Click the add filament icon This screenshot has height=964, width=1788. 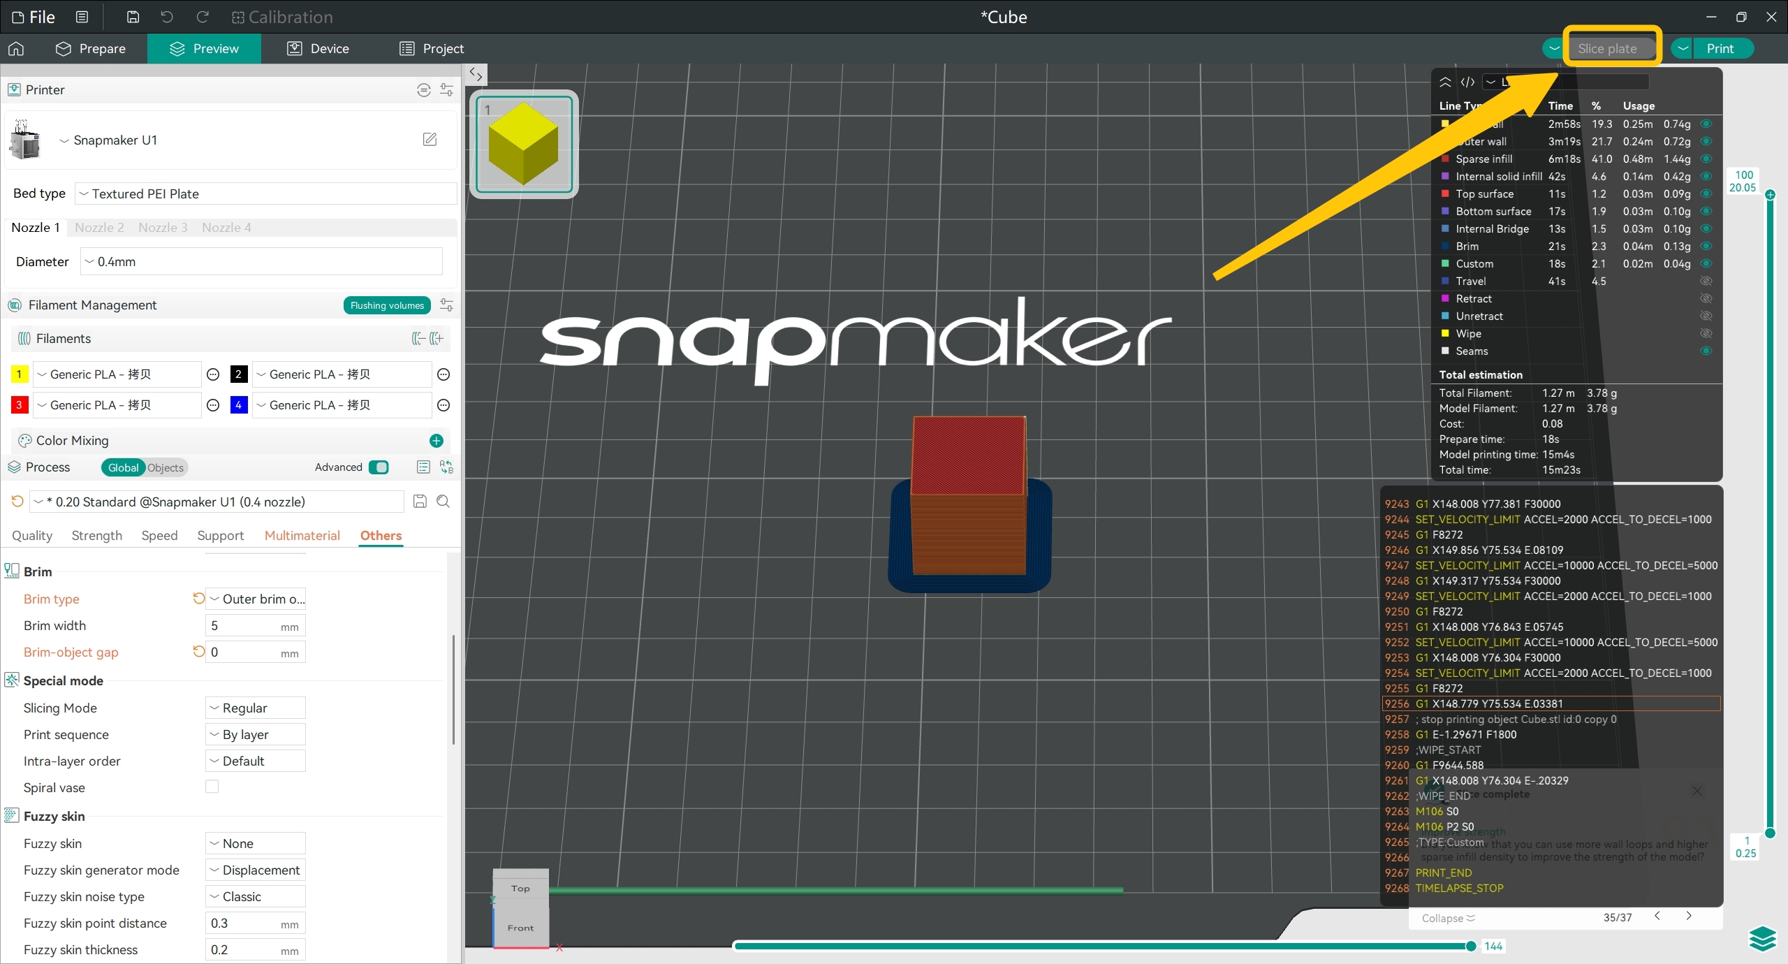(x=437, y=339)
